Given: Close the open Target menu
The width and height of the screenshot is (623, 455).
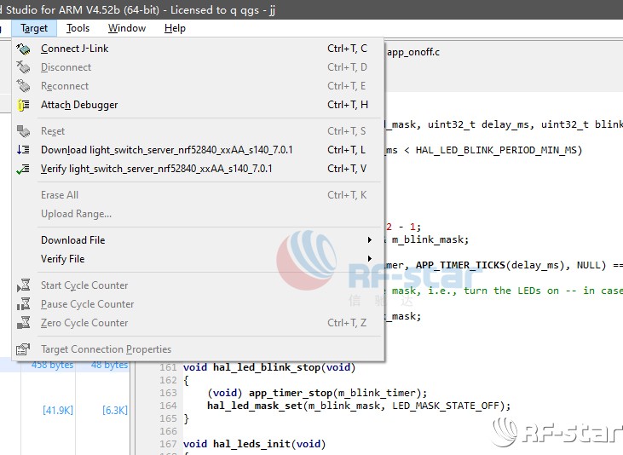Looking at the screenshot, I should (35, 28).
